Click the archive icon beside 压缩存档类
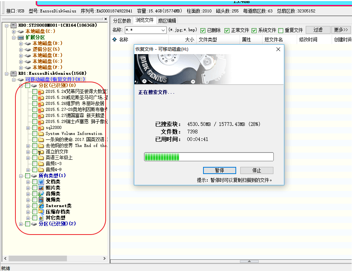The height and width of the screenshot is (271, 352). tap(41, 212)
